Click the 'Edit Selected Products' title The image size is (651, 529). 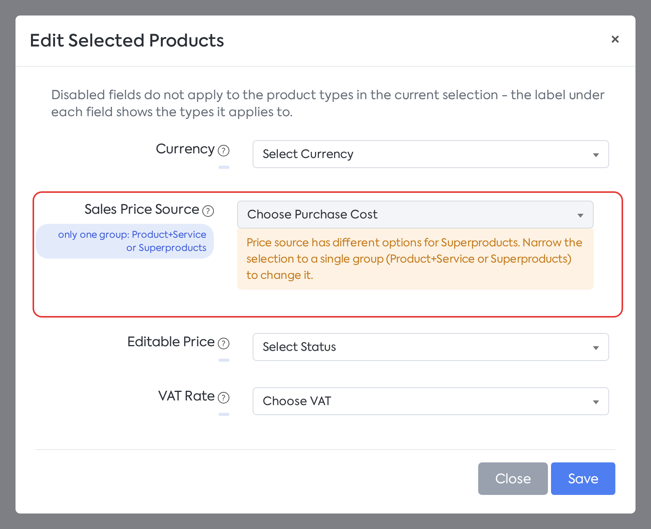click(x=127, y=41)
